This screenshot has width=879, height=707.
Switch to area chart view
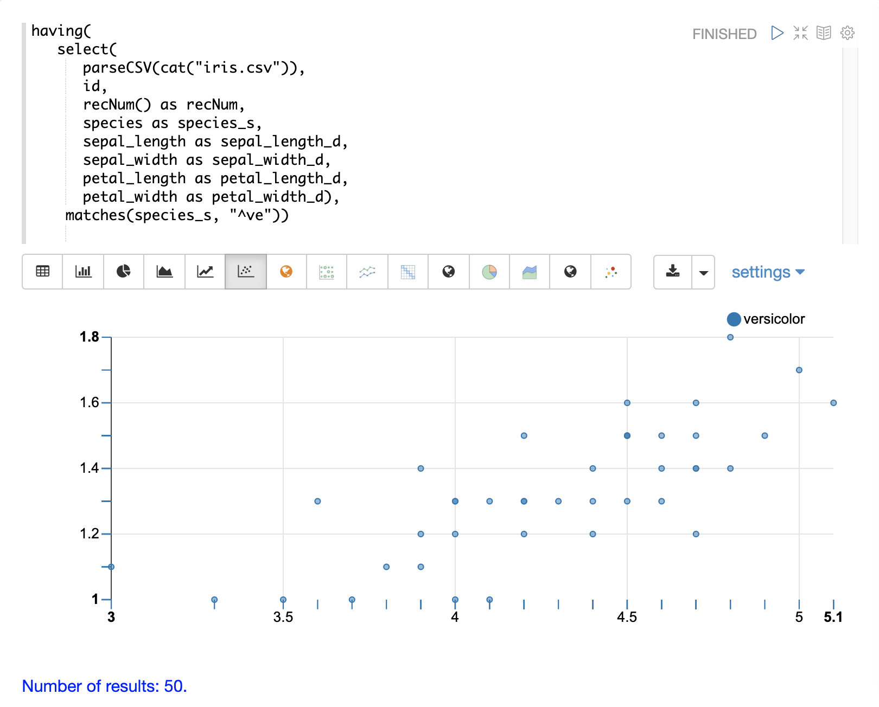pos(164,272)
